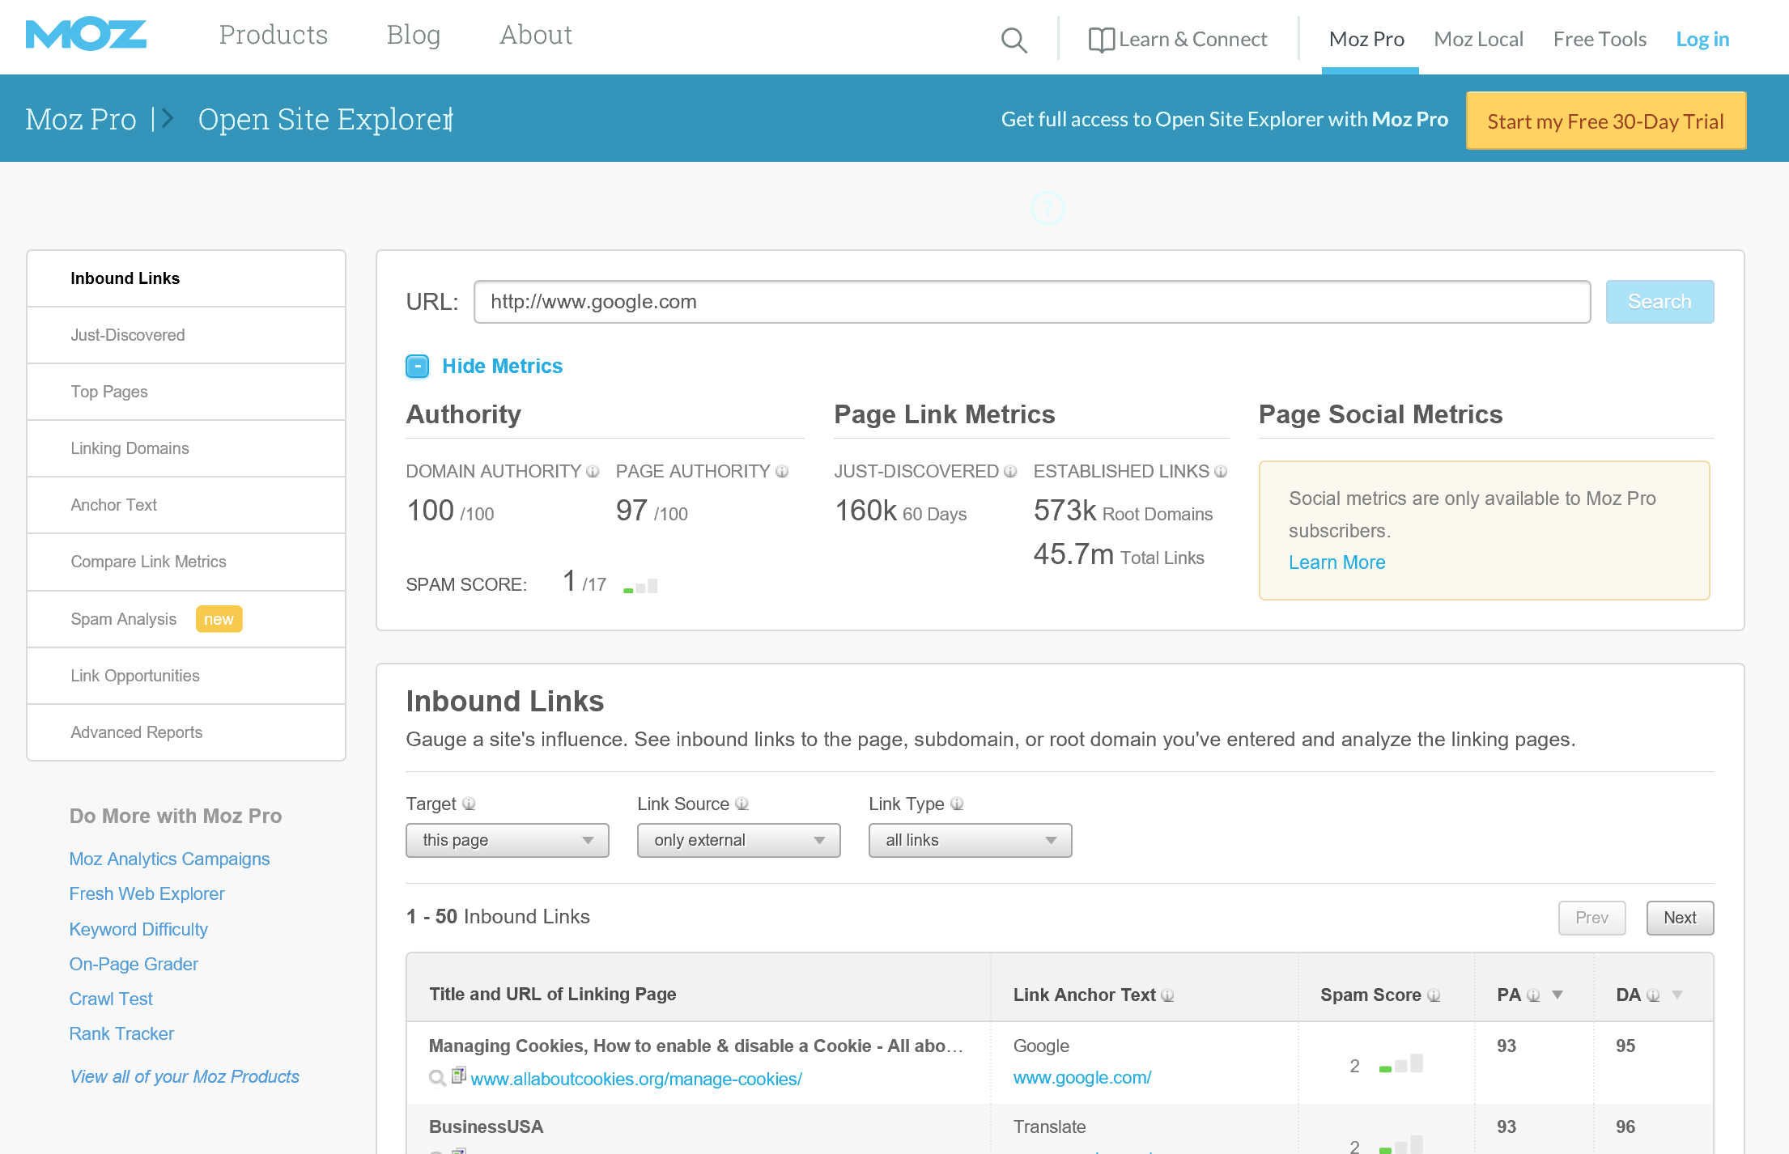Select the Moz Local navigation item
Image resolution: width=1789 pixels, height=1154 pixels.
pyautogui.click(x=1478, y=38)
